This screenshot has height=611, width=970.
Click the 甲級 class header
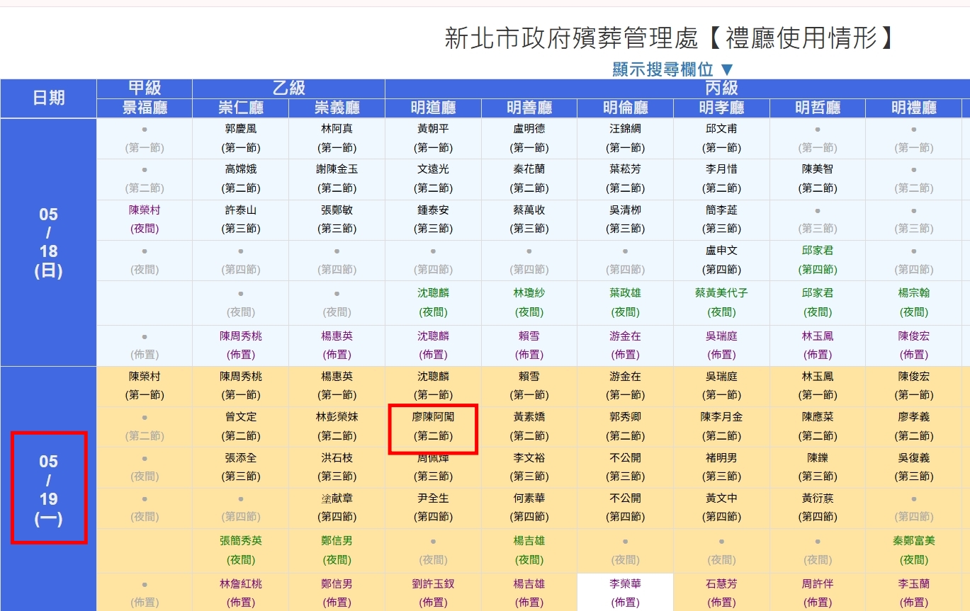click(x=145, y=88)
